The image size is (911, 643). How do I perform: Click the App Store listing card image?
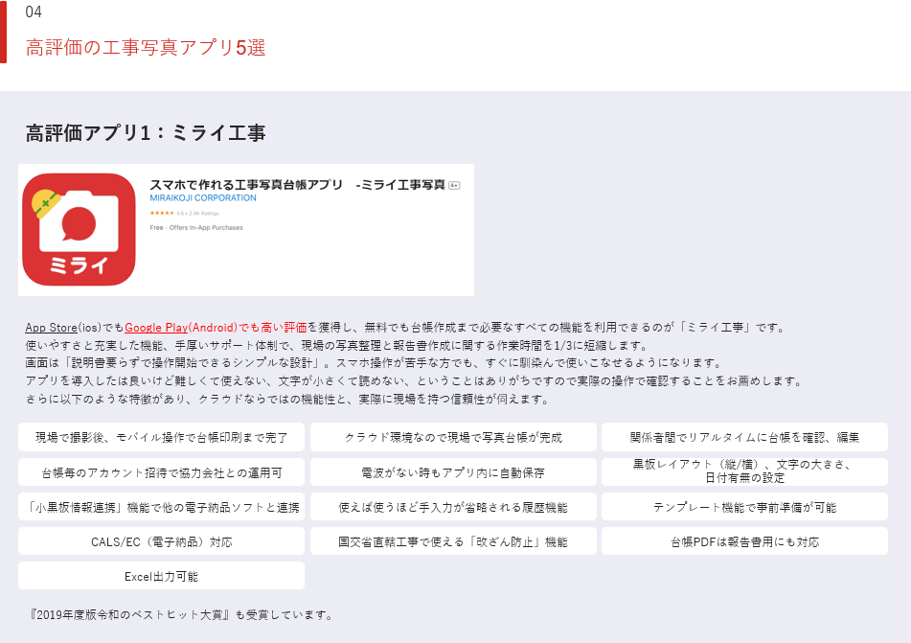tap(246, 230)
